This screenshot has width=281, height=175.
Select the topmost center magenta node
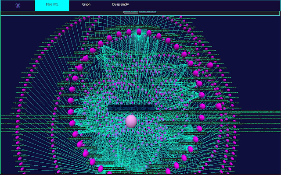(139, 32)
